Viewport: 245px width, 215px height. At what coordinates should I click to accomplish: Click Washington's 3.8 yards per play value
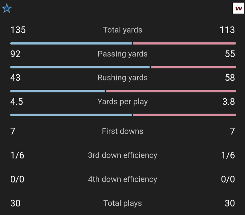(228, 102)
